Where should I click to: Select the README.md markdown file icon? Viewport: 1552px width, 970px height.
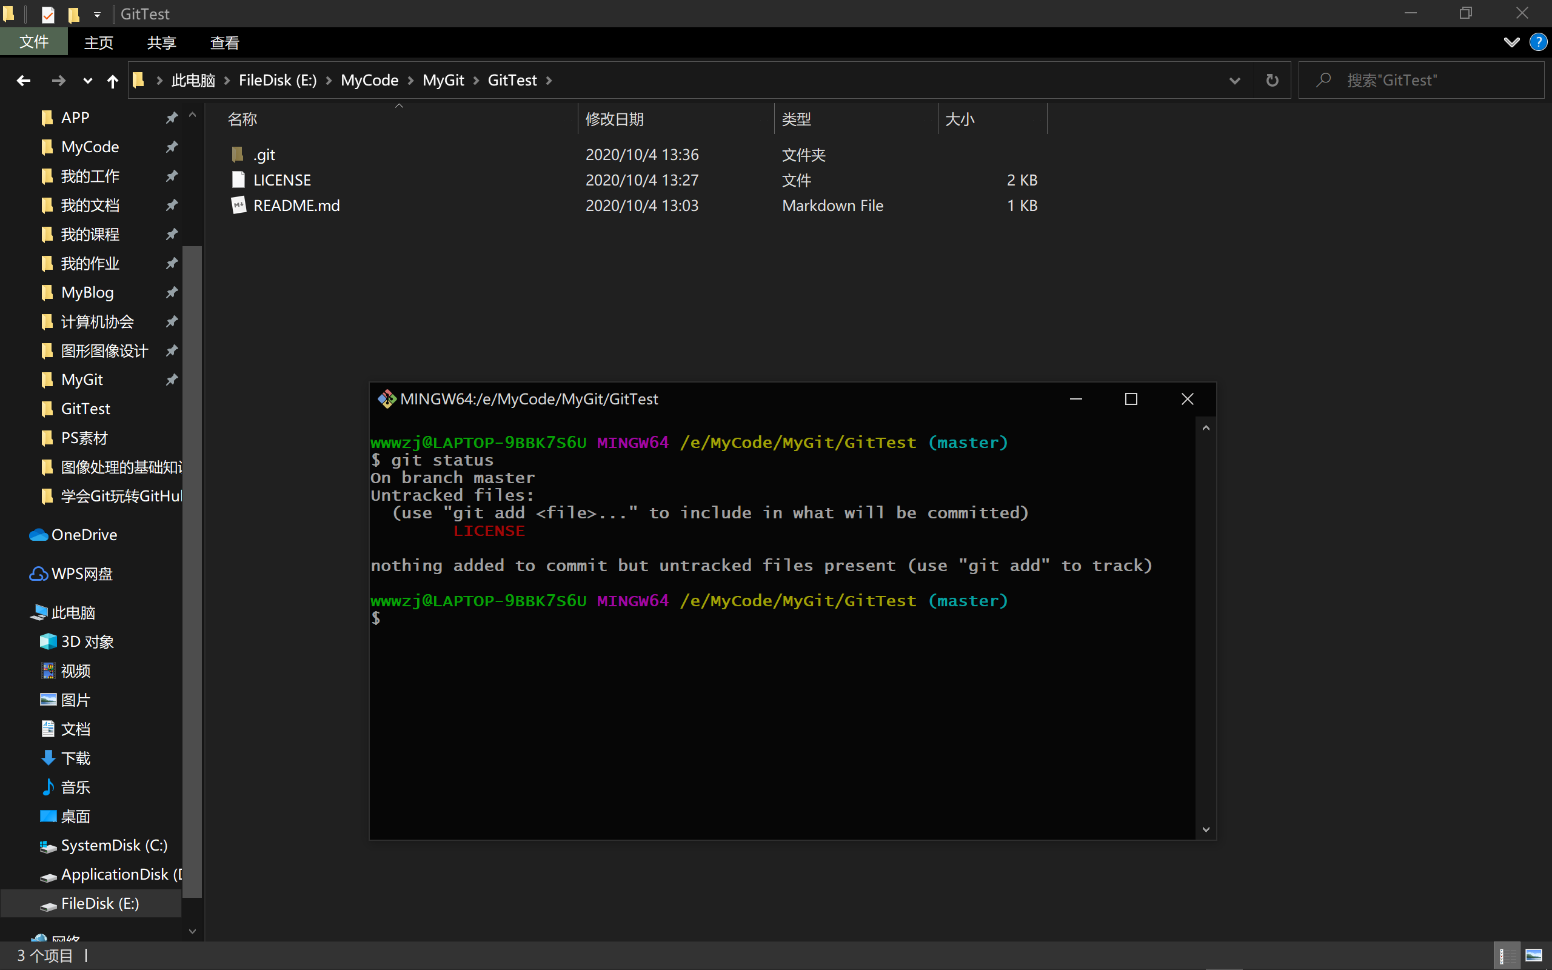coord(239,206)
